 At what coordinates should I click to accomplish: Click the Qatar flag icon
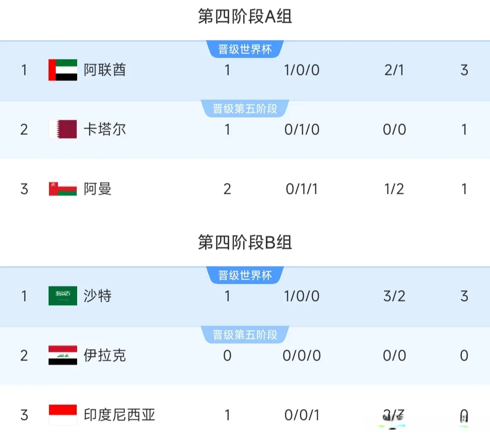[x=63, y=129]
